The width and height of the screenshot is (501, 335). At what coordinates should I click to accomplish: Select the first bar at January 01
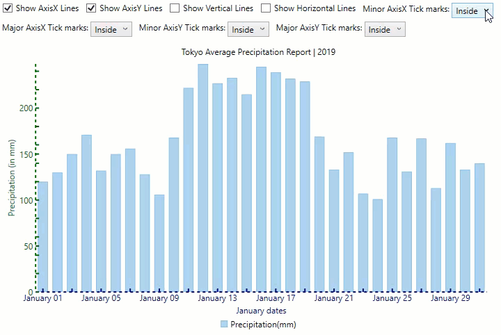coord(43,236)
